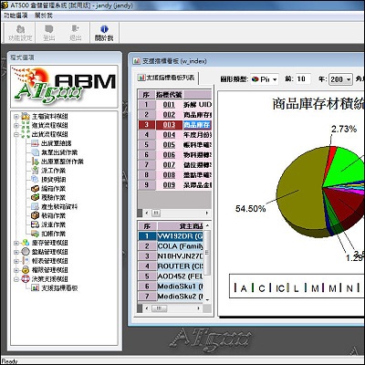Select indicator row 005 in the list

(174, 145)
